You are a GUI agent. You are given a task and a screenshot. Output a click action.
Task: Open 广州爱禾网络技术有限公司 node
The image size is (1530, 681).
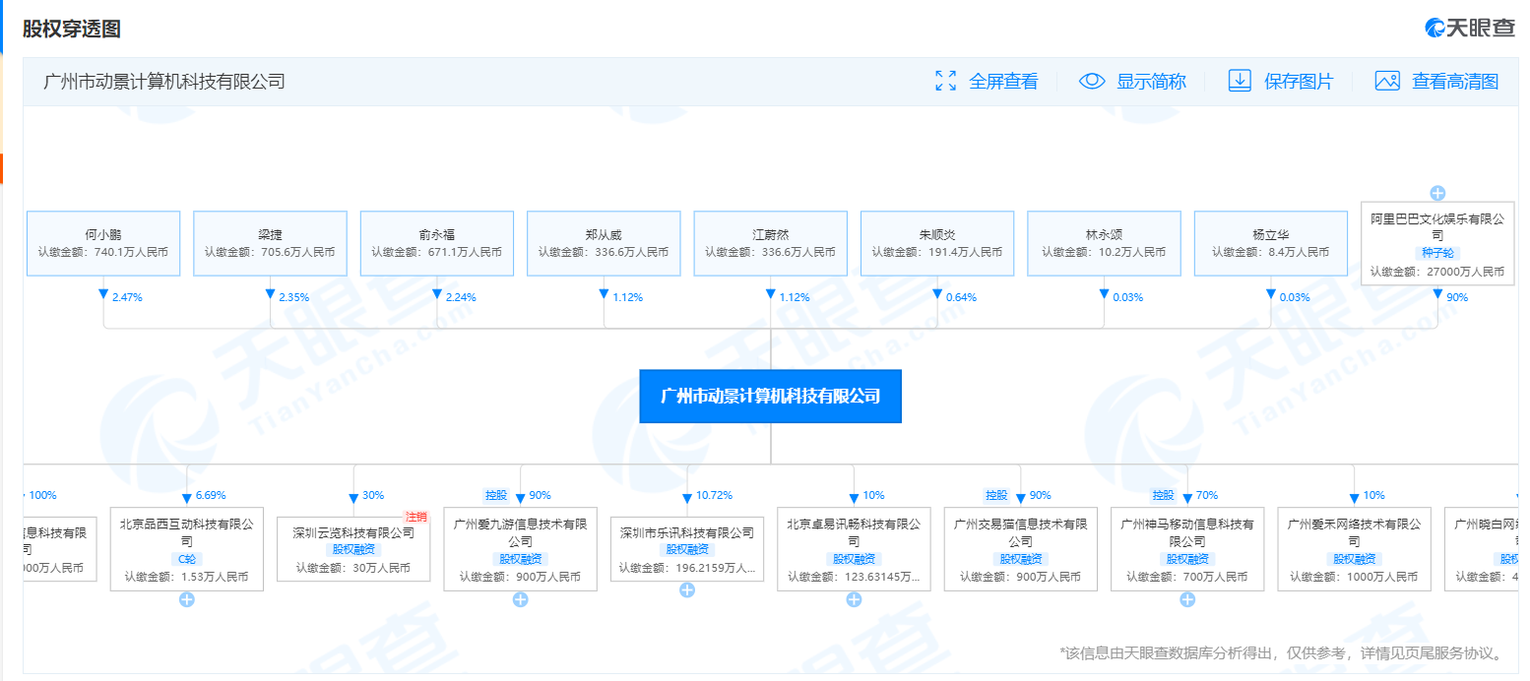click(1354, 549)
